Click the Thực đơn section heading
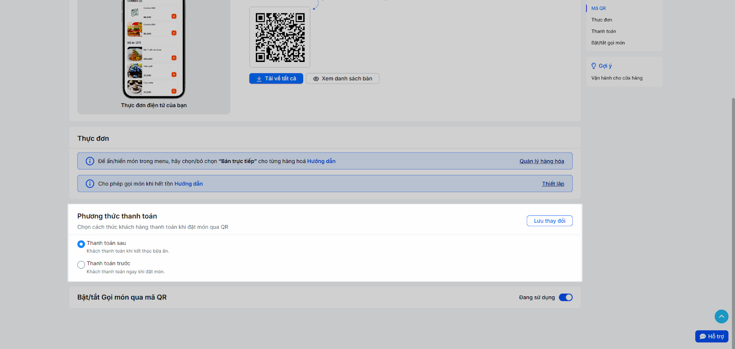This screenshot has height=349, width=735. pos(93,138)
